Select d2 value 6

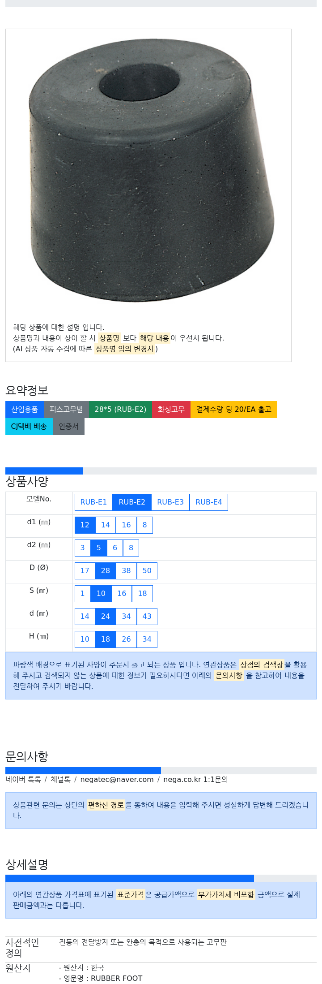pyautogui.click(x=115, y=548)
